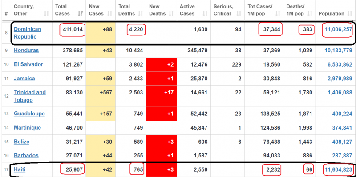
Task: Sort table by Total Cases arrows
Action: [80, 14]
